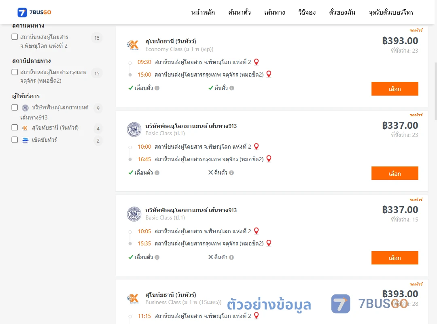
Task: Click operator name on 10:00 trip
Action: (x=191, y=126)
